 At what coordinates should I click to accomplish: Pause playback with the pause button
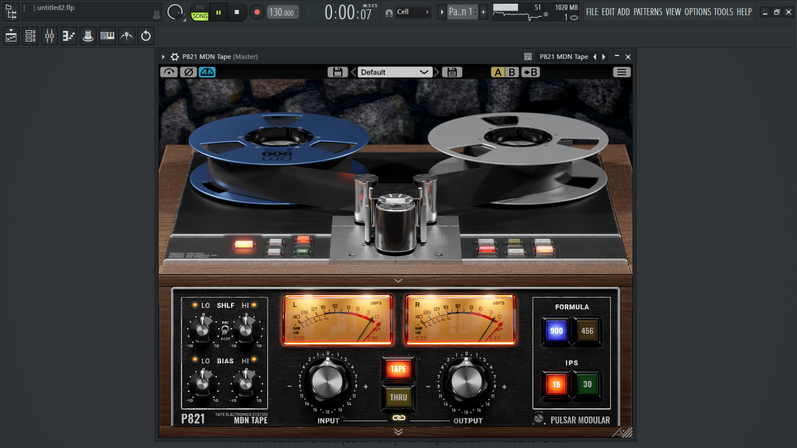tap(219, 12)
